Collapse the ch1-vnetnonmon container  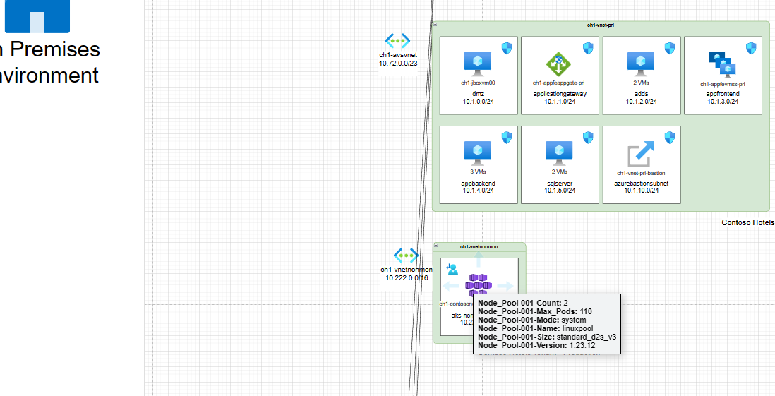pos(436,246)
